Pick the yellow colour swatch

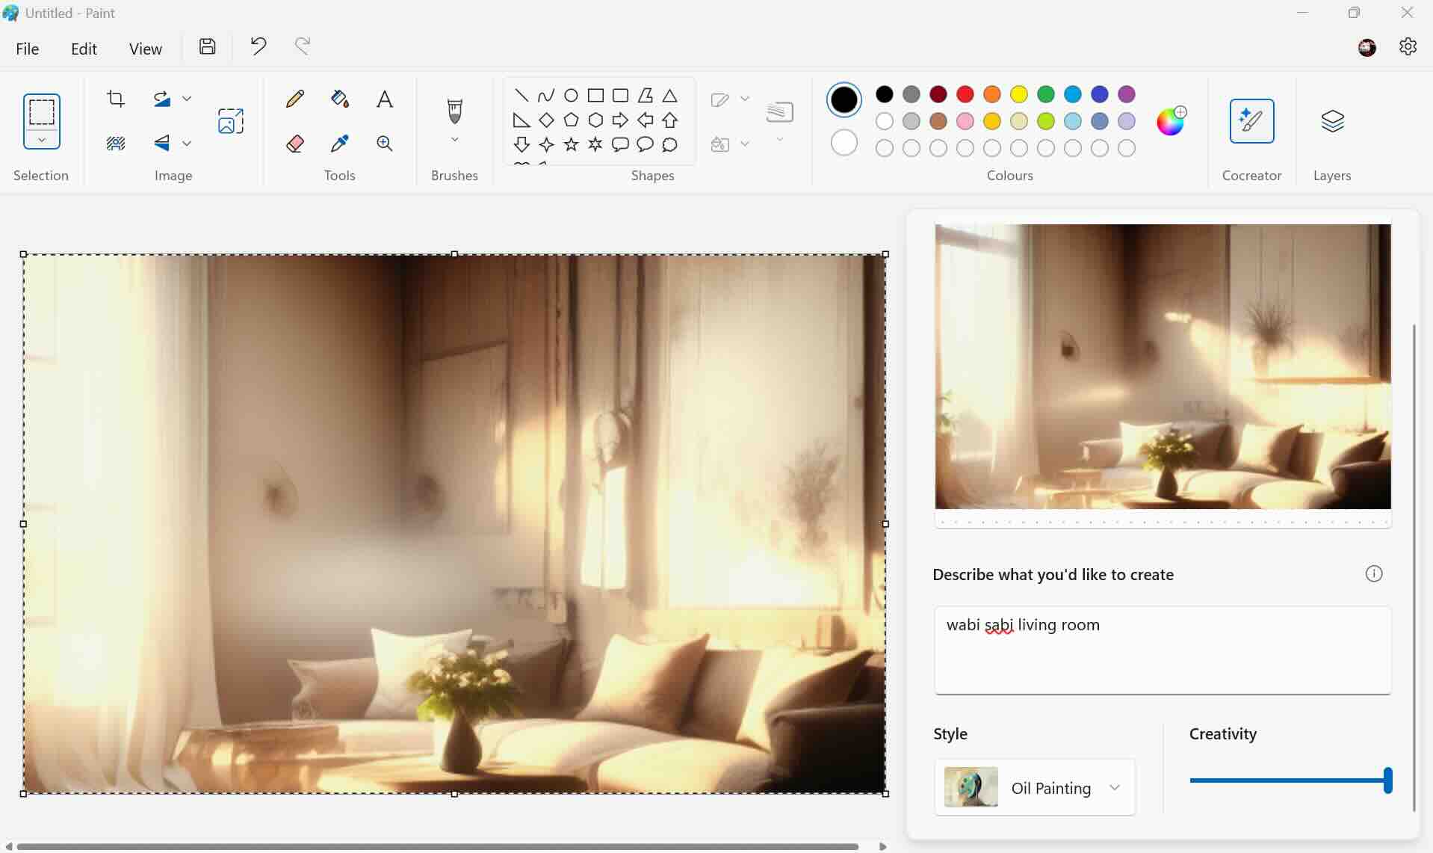coord(1019,94)
